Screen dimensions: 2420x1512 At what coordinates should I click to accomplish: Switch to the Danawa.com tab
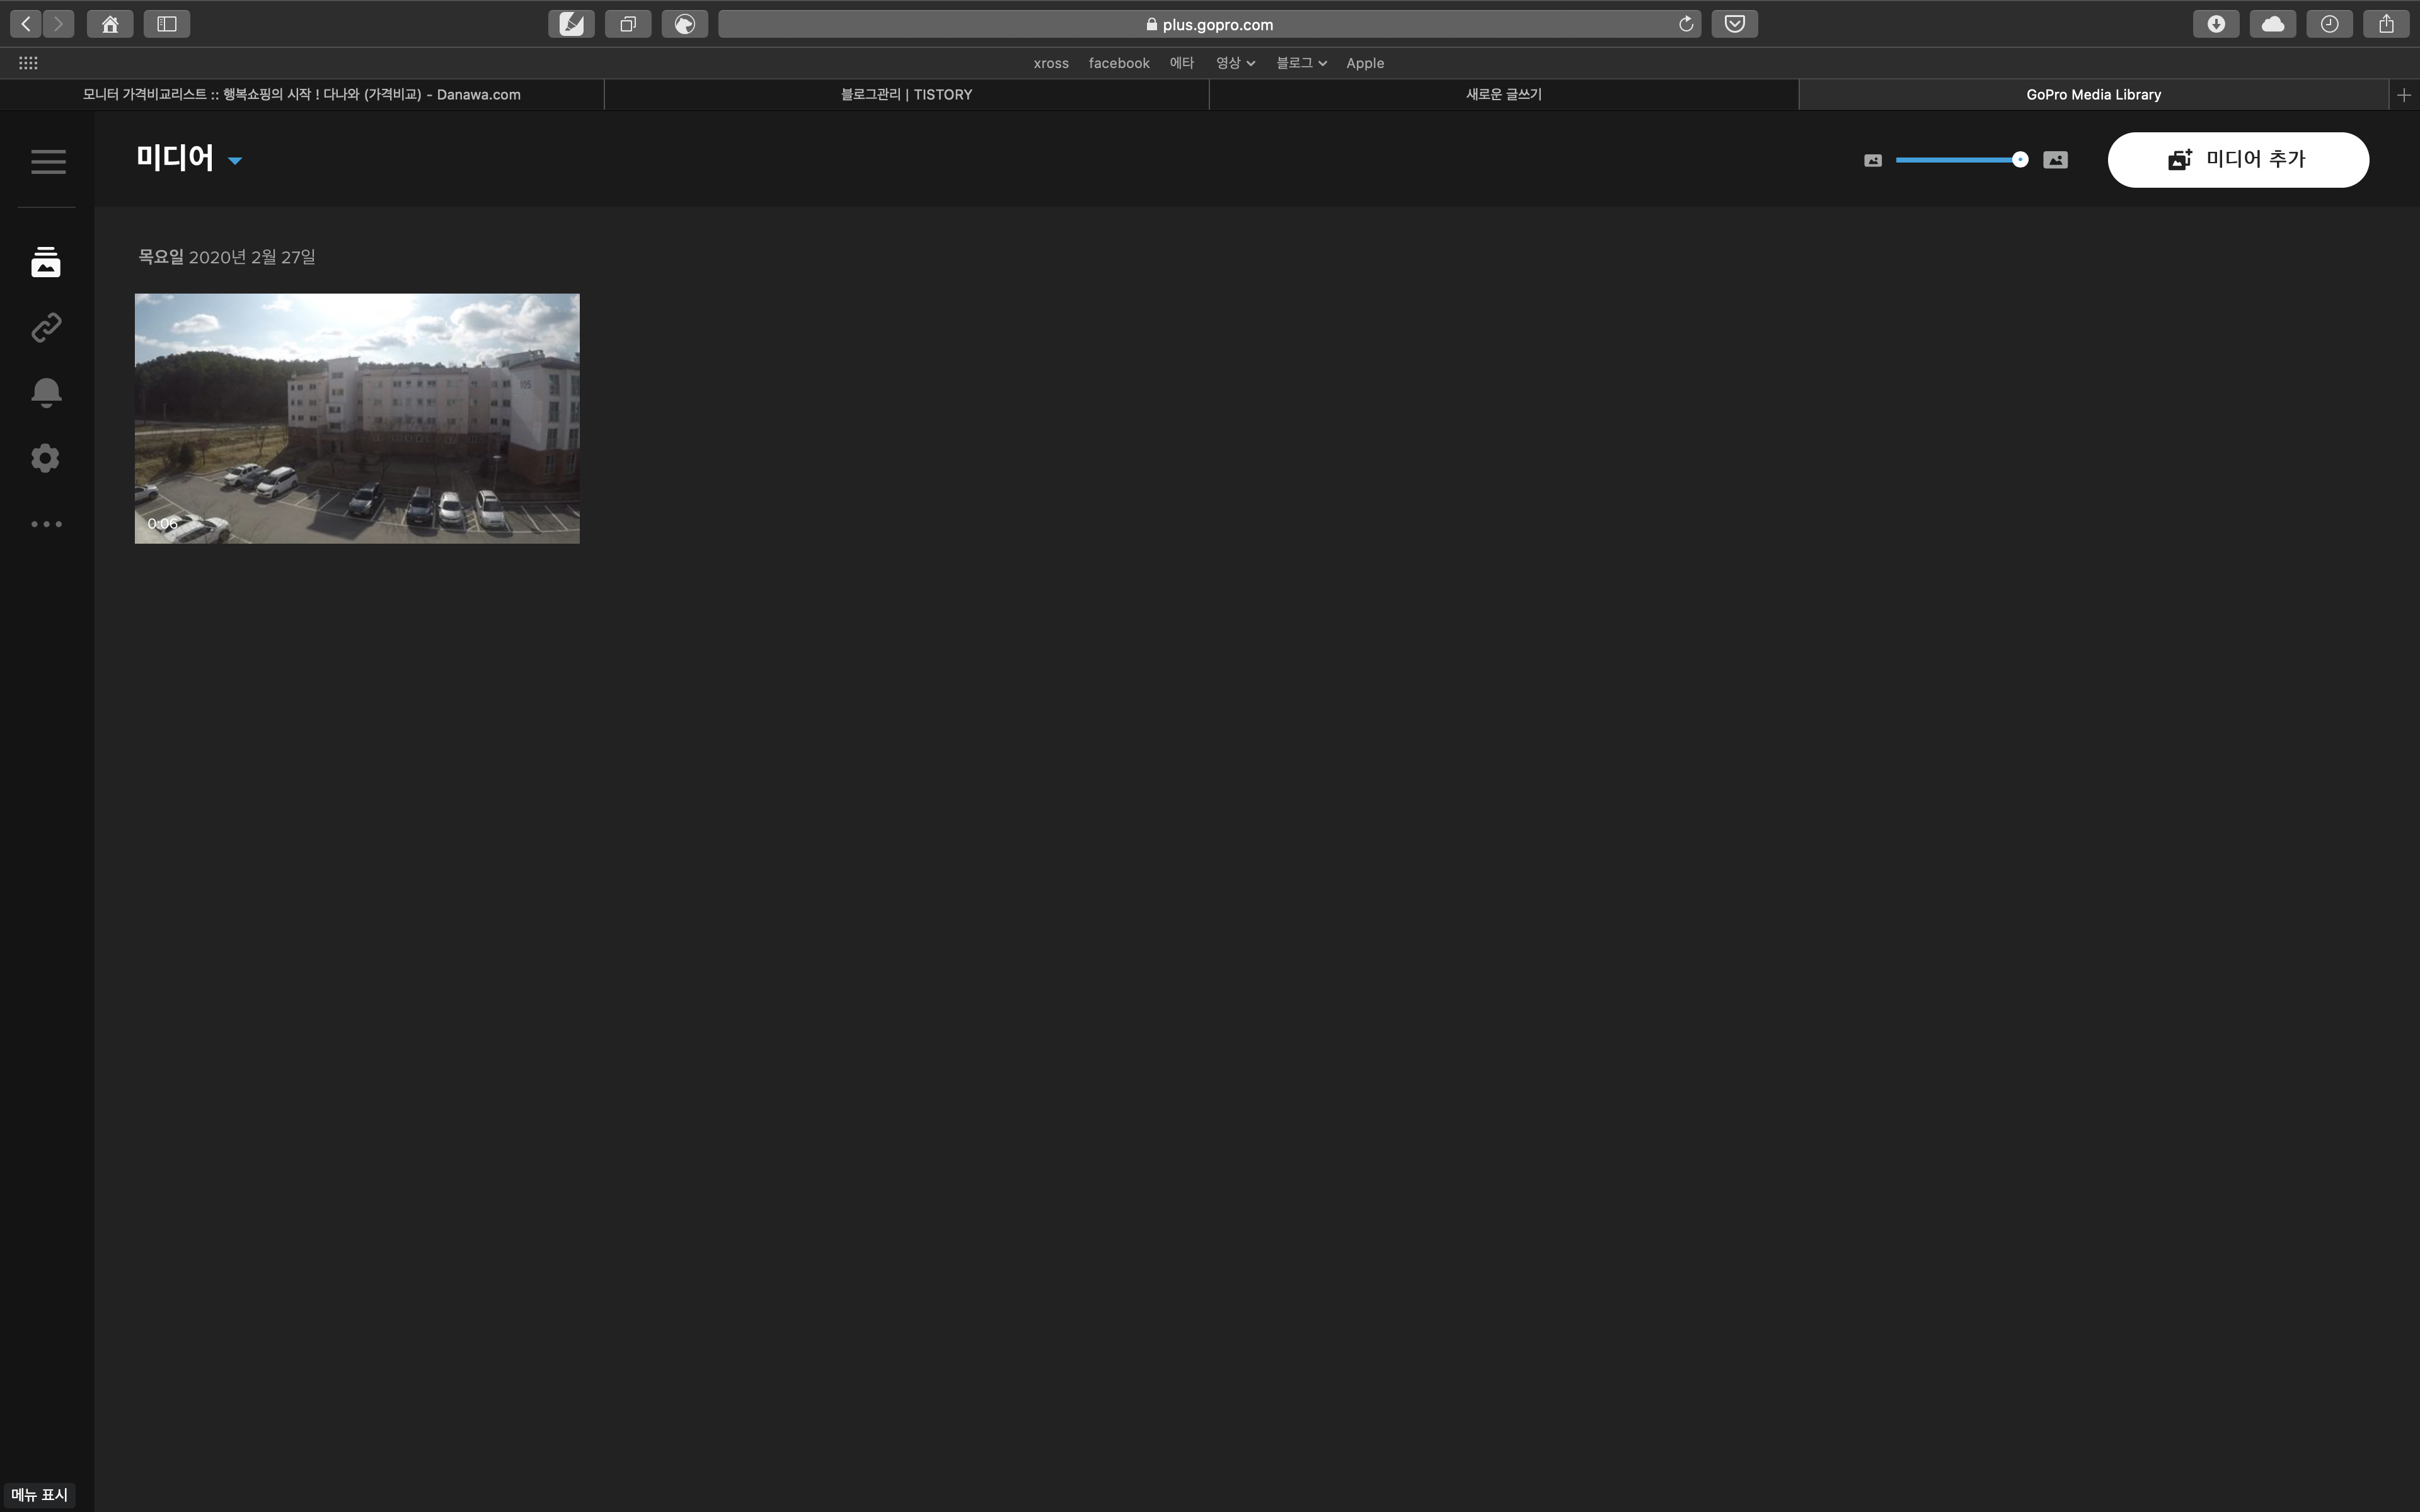point(301,94)
